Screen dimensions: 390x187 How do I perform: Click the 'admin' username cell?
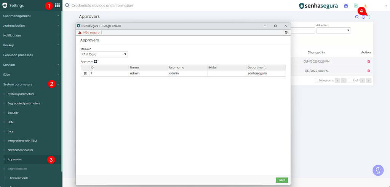[x=188, y=73]
